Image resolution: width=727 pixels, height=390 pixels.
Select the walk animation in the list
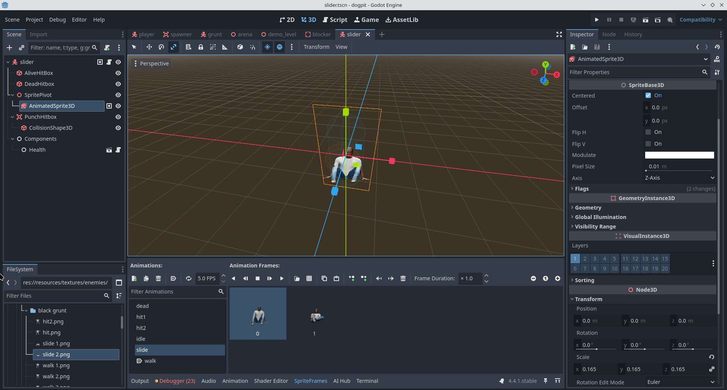[x=150, y=361]
